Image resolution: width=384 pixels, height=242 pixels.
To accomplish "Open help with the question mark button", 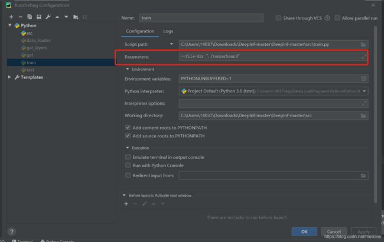I will pos(11,231).
